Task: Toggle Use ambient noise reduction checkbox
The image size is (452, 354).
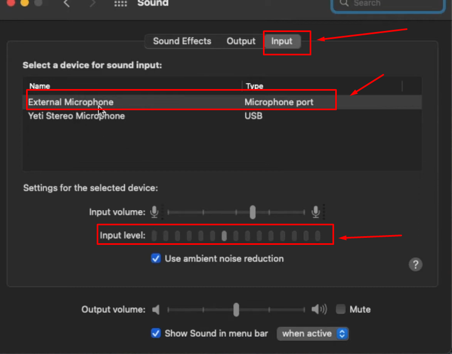Action: [x=156, y=258]
